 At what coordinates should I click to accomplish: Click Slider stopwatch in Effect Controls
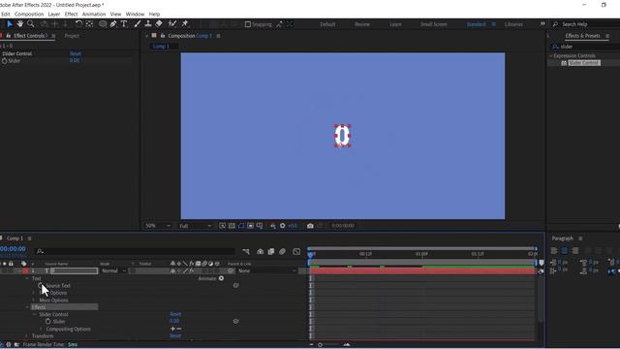point(4,61)
